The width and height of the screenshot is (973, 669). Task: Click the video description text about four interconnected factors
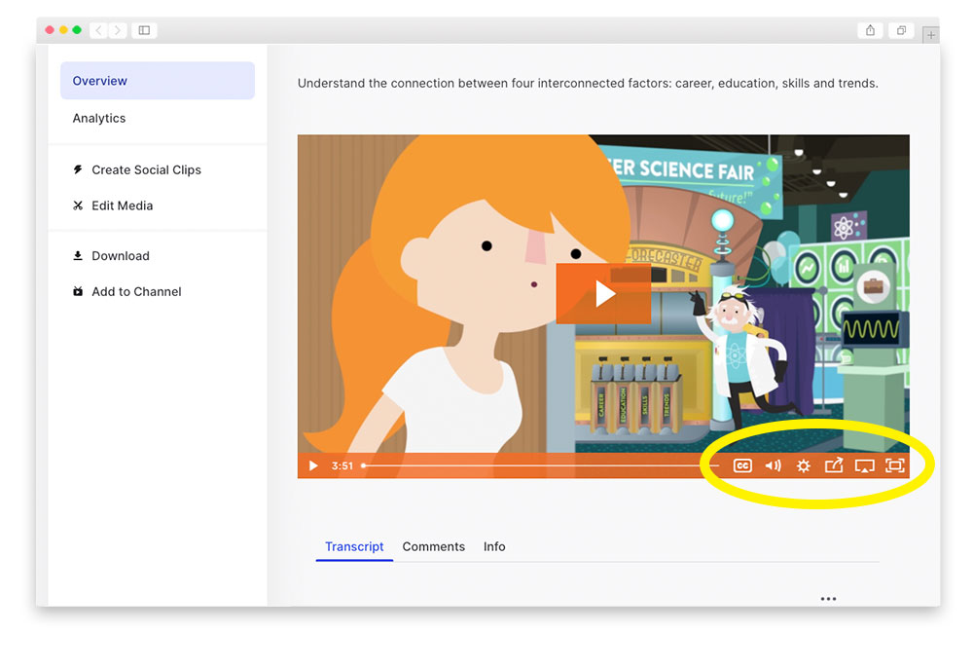[588, 83]
